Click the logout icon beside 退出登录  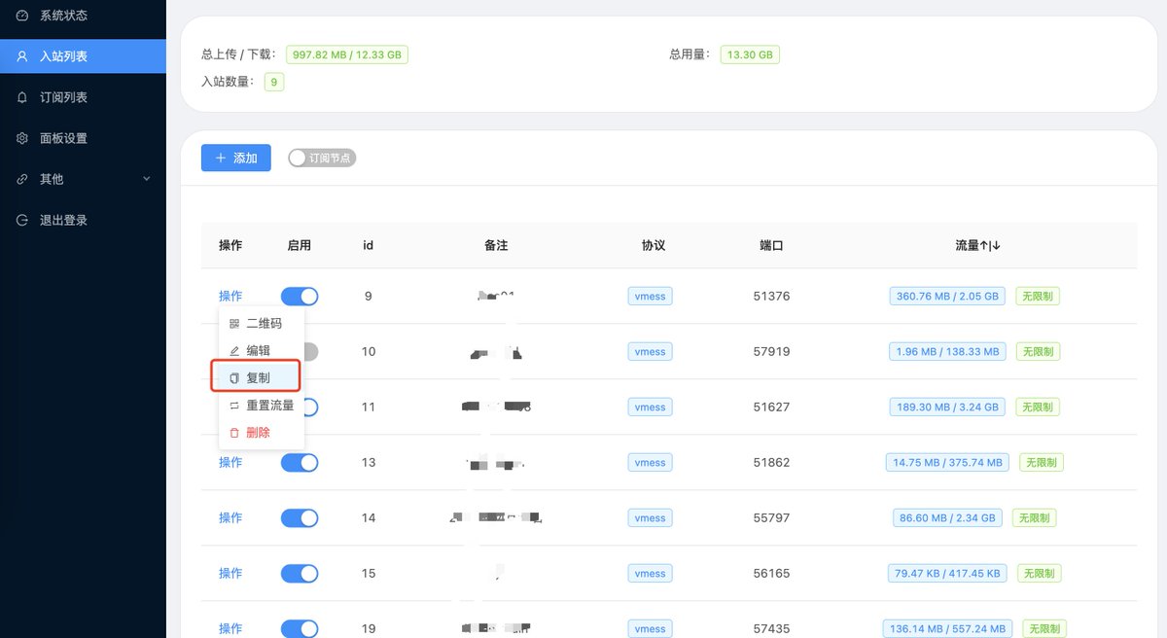[x=22, y=220]
